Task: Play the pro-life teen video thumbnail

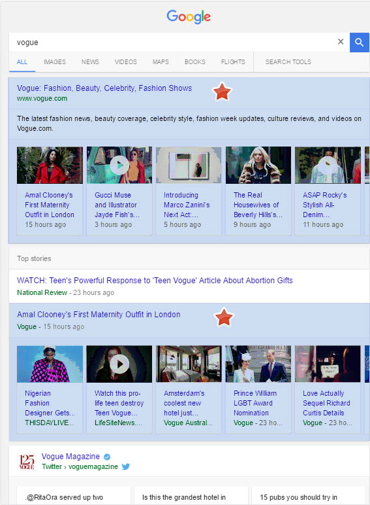Action: coord(119,364)
